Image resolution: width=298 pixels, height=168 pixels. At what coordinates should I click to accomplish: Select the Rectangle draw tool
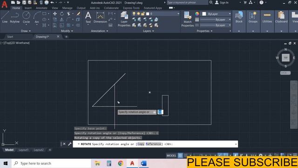point(44,14)
